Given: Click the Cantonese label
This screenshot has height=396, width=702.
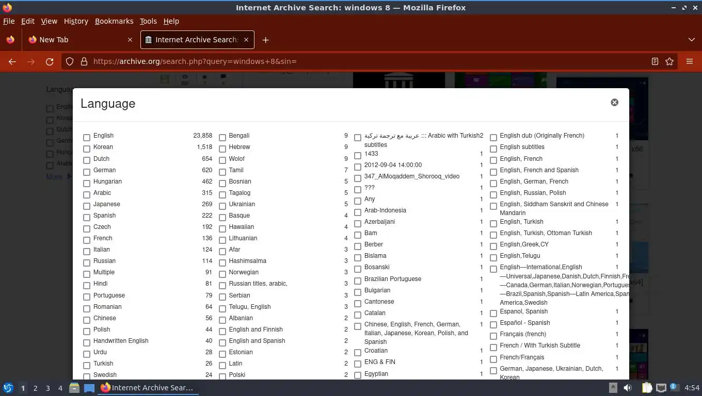Looking at the screenshot, I should point(379,302).
